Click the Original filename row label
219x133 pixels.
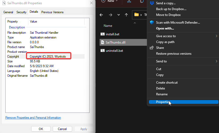point(17,76)
